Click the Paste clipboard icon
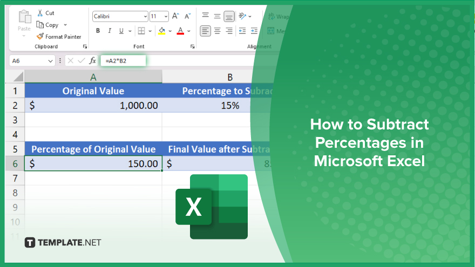The image size is (475, 267). (x=24, y=17)
